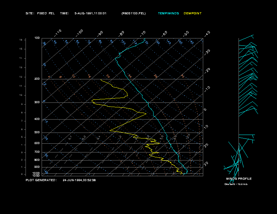This screenshot has height=214, width=277.
Task: Click the 'One barb = 10.0 m/s' note
Action: click(x=239, y=184)
